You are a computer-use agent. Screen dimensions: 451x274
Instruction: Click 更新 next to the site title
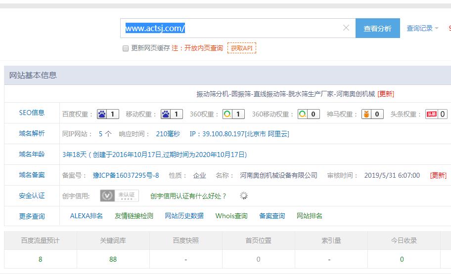[x=386, y=94]
